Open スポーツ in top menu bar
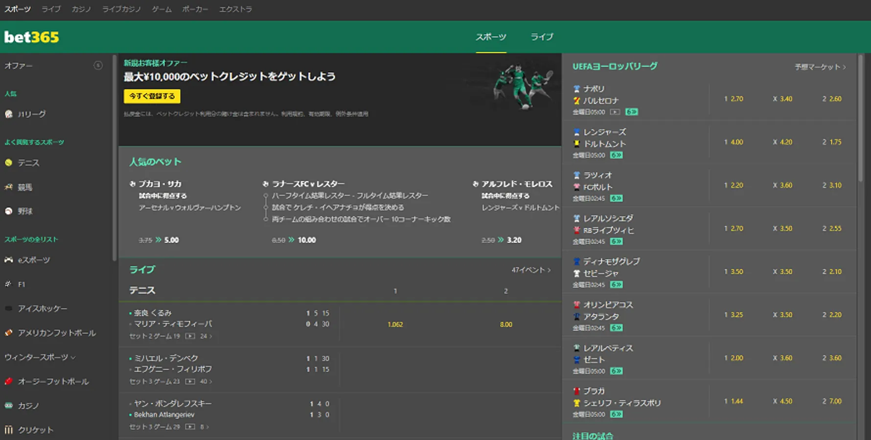Image resolution: width=871 pixels, height=440 pixels. 18,9
